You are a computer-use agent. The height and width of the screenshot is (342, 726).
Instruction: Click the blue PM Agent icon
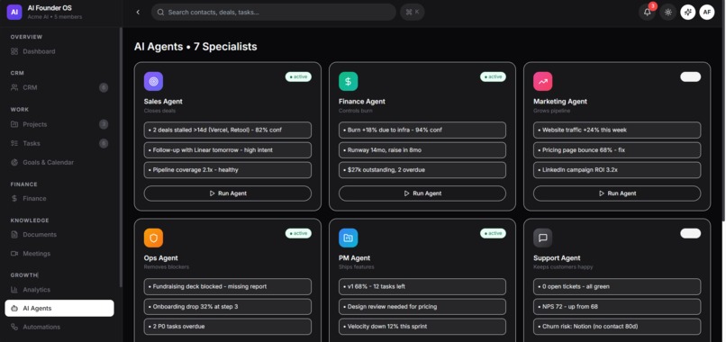pyautogui.click(x=349, y=238)
